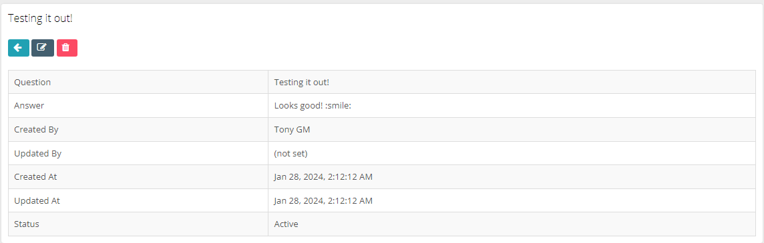Select the '(not set)' value
Image resolution: width=764 pixels, height=243 pixels.
pos(291,154)
